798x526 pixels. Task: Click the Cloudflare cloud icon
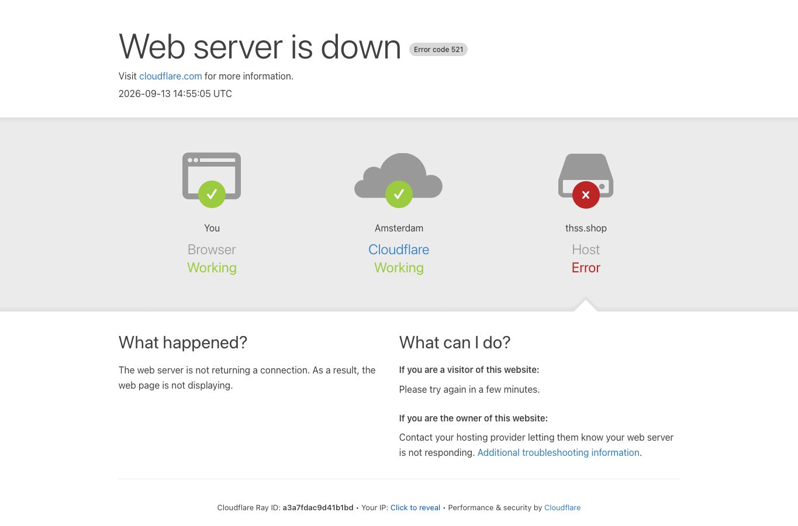pos(399,175)
